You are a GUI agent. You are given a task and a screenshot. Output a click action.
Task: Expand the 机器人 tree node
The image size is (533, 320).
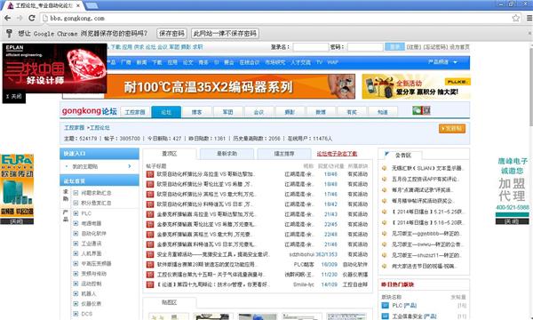coord(76,293)
